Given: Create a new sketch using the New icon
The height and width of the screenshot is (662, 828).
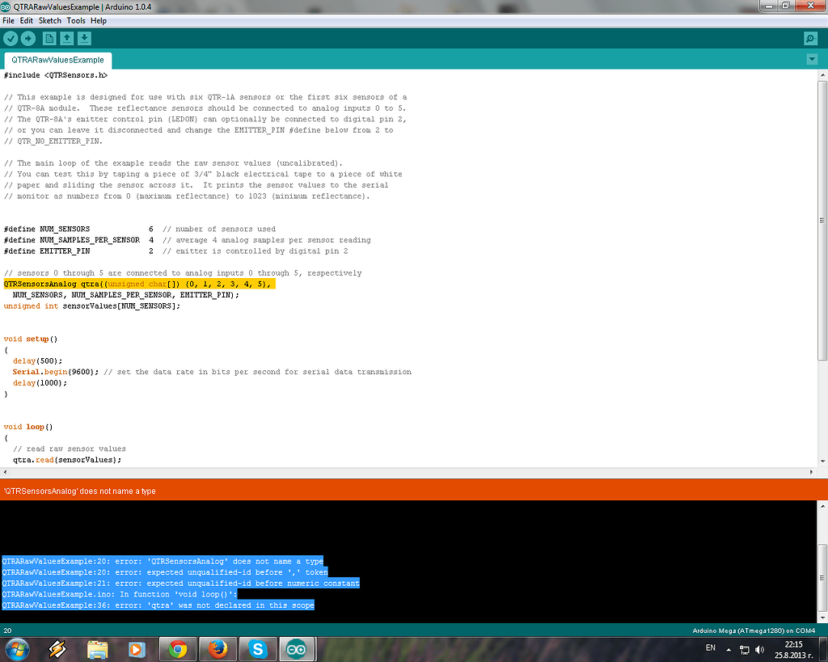Looking at the screenshot, I should 49,38.
